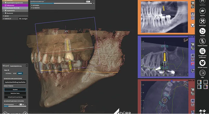
Task: Switch to the AUSR. tab
Action: click(15, 73)
